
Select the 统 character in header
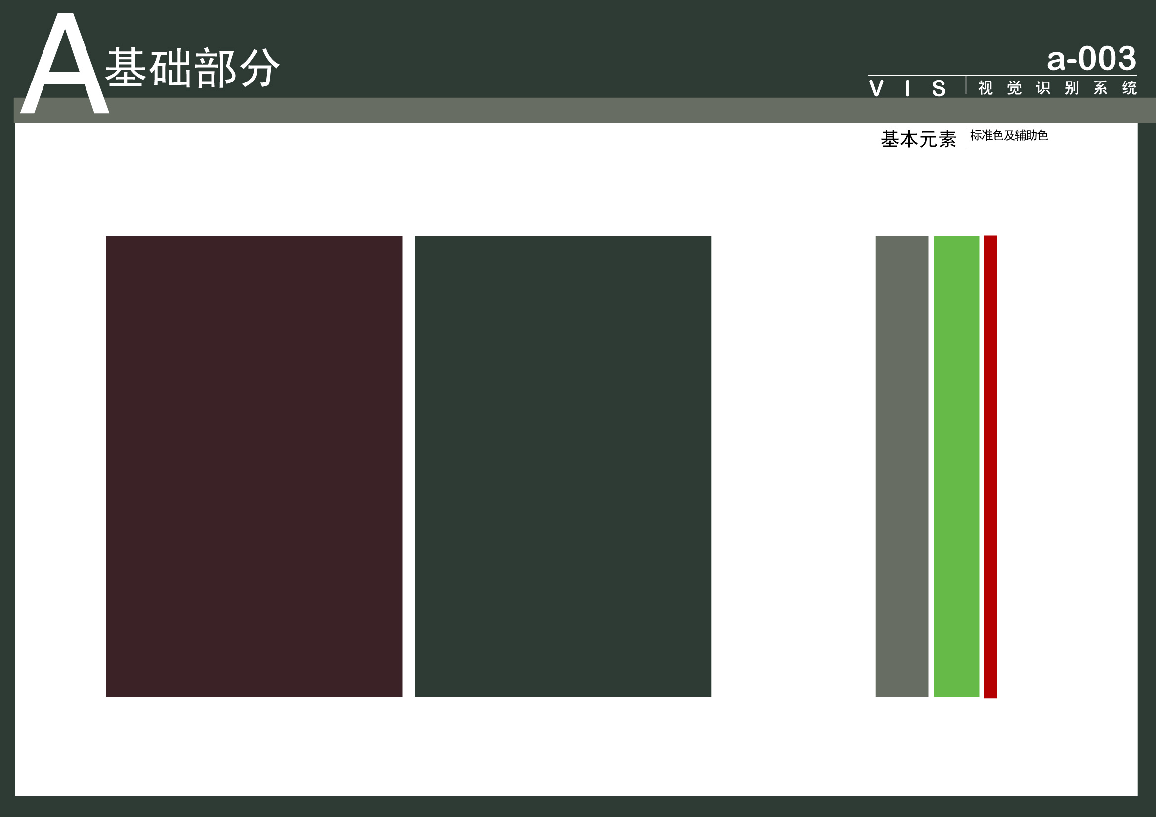1129,88
